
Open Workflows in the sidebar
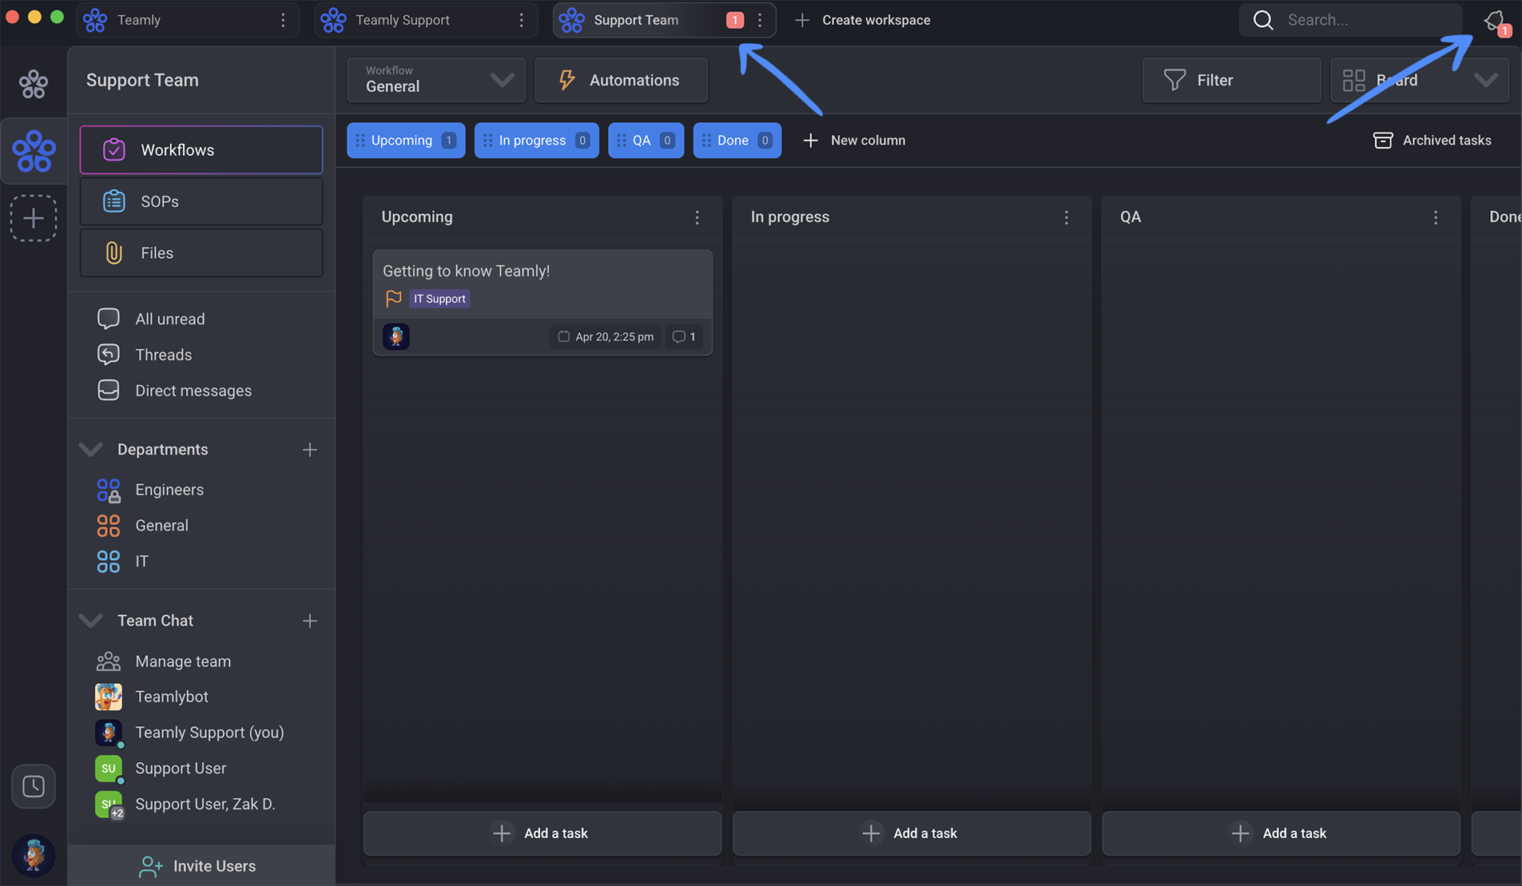(201, 150)
